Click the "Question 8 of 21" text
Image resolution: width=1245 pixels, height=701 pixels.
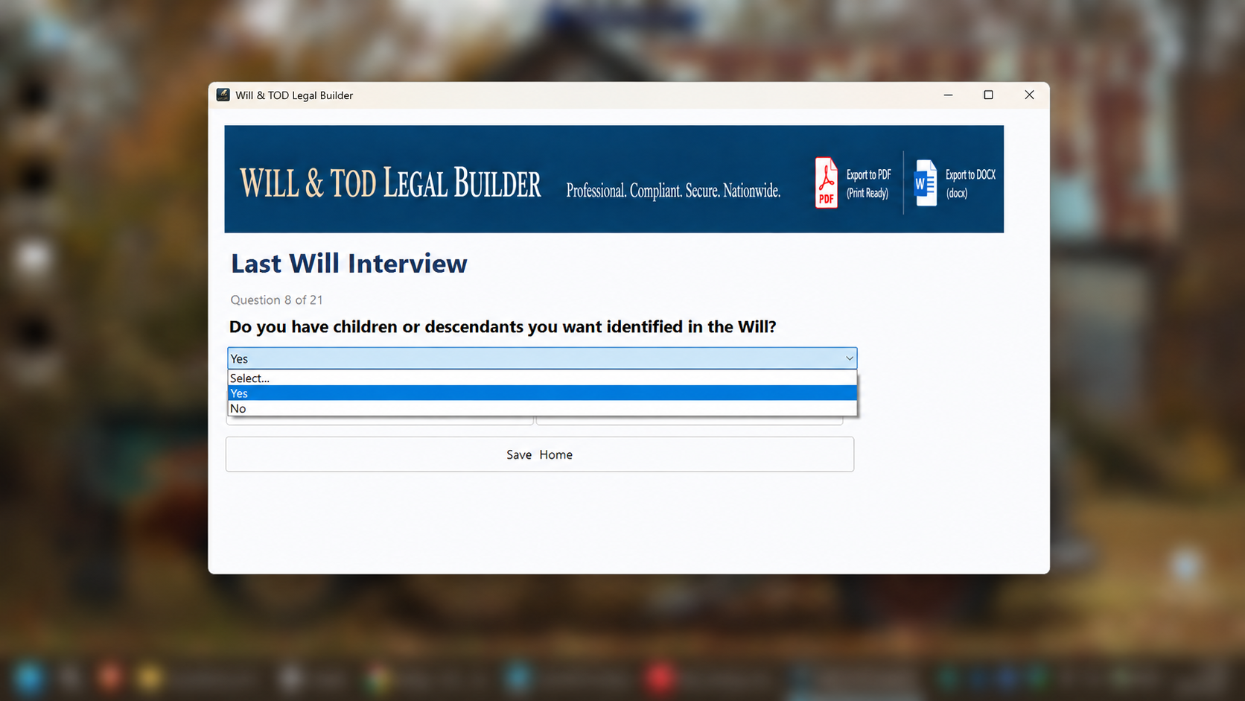(276, 299)
